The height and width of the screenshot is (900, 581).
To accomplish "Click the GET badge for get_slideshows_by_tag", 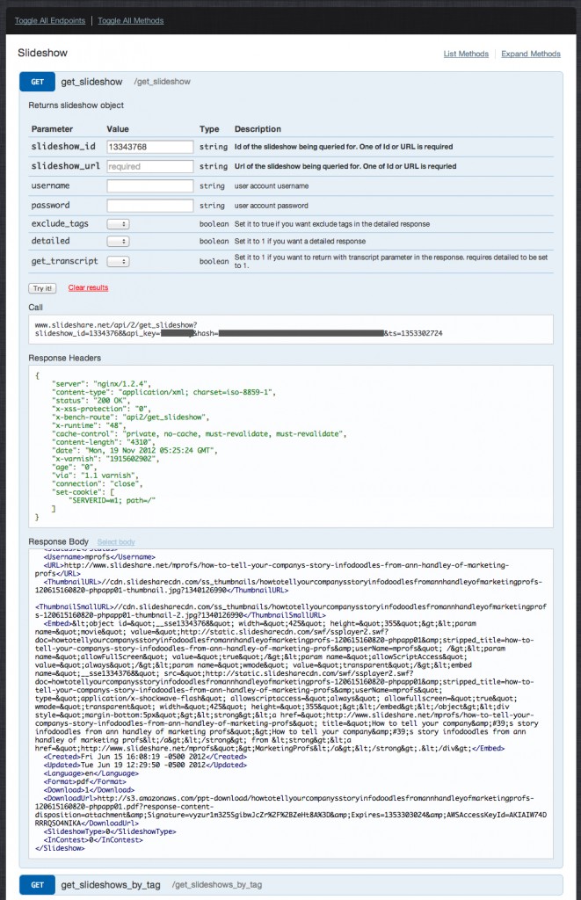I will [x=38, y=883].
